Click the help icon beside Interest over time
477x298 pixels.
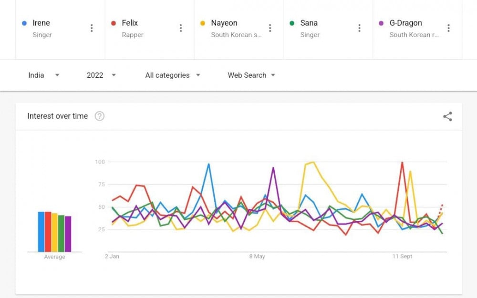click(99, 116)
